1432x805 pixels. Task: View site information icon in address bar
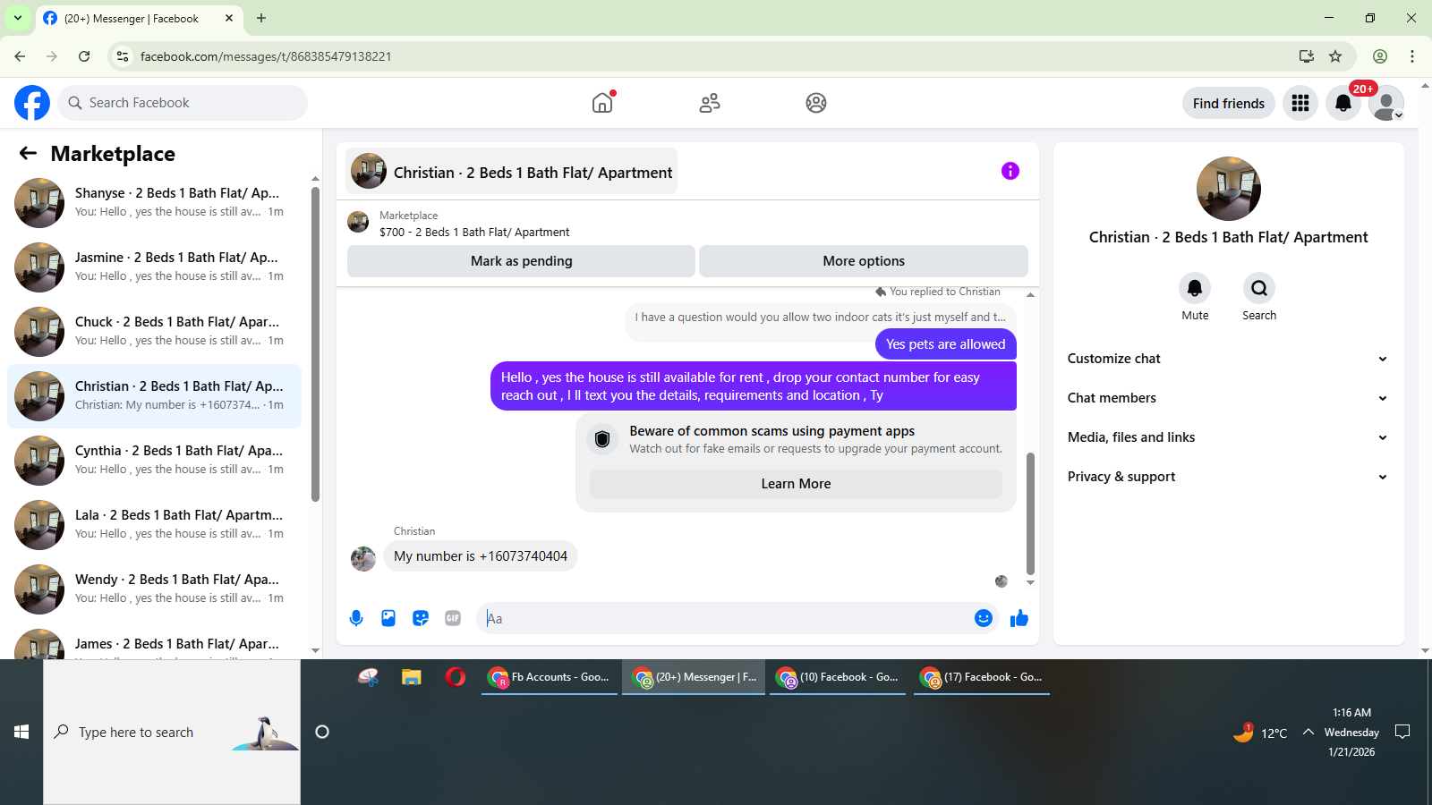click(123, 56)
